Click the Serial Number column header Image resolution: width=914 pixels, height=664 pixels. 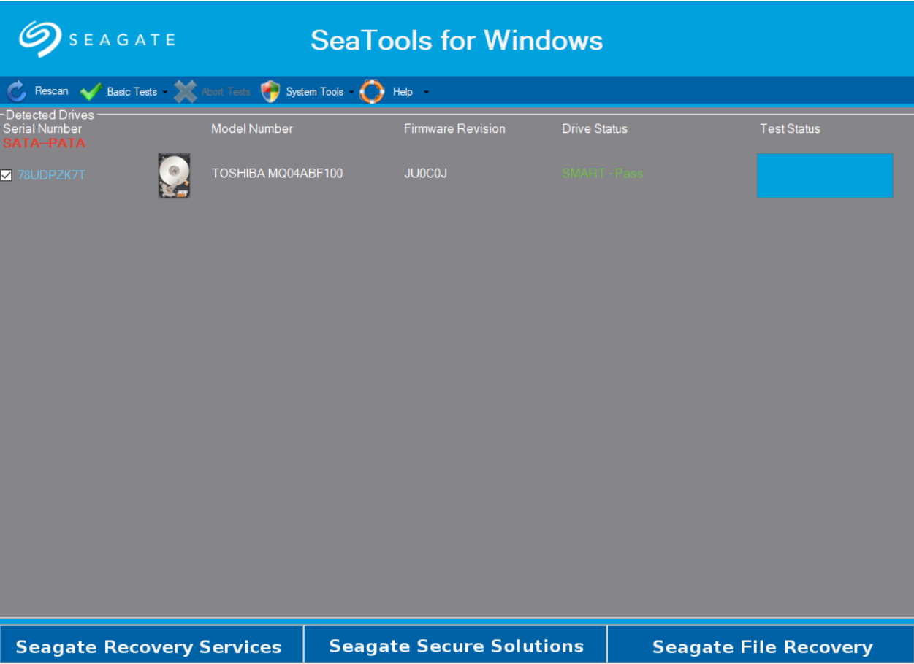(42, 129)
